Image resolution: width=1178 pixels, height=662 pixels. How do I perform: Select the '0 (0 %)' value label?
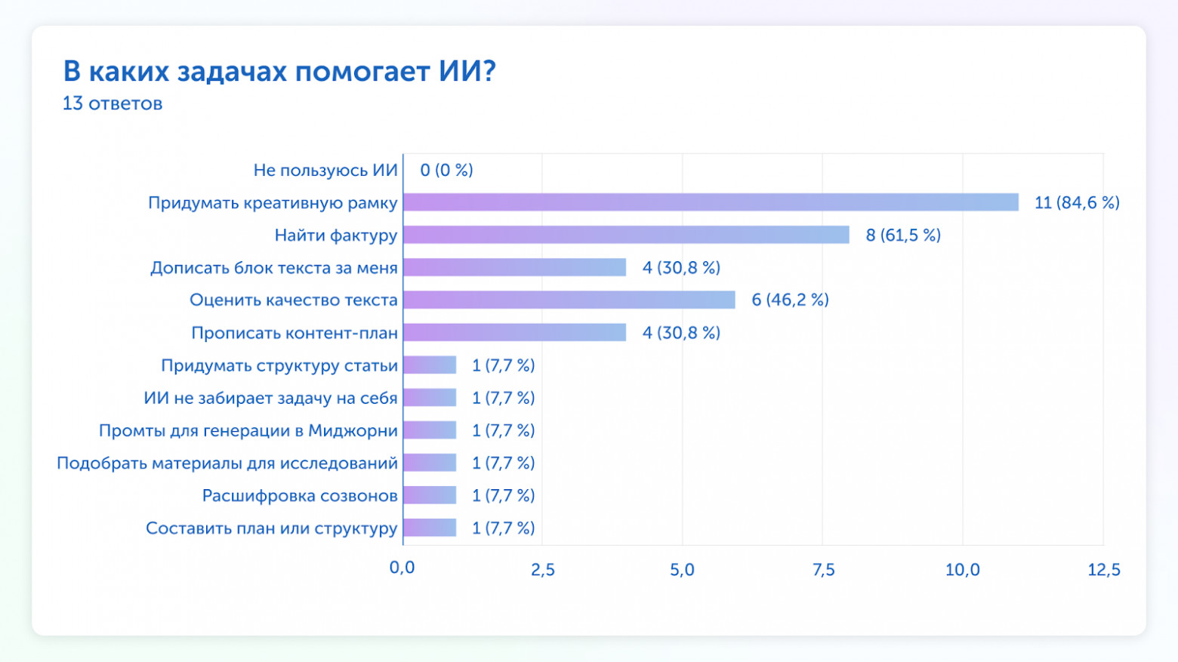tap(448, 169)
